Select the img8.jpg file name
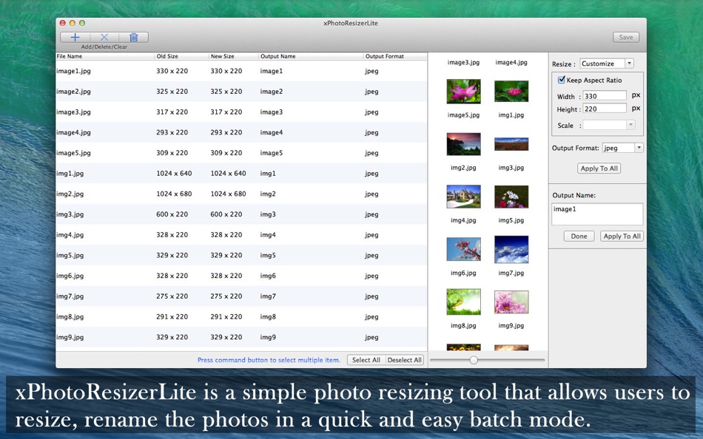The width and height of the screenshot is (703, 439). (70, 317)
